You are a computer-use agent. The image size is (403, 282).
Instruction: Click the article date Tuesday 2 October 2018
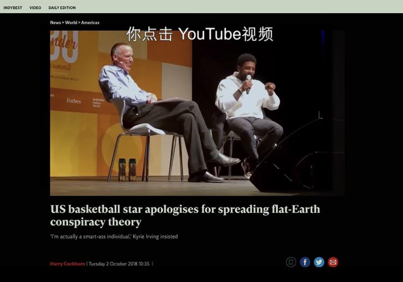point(119,264)
